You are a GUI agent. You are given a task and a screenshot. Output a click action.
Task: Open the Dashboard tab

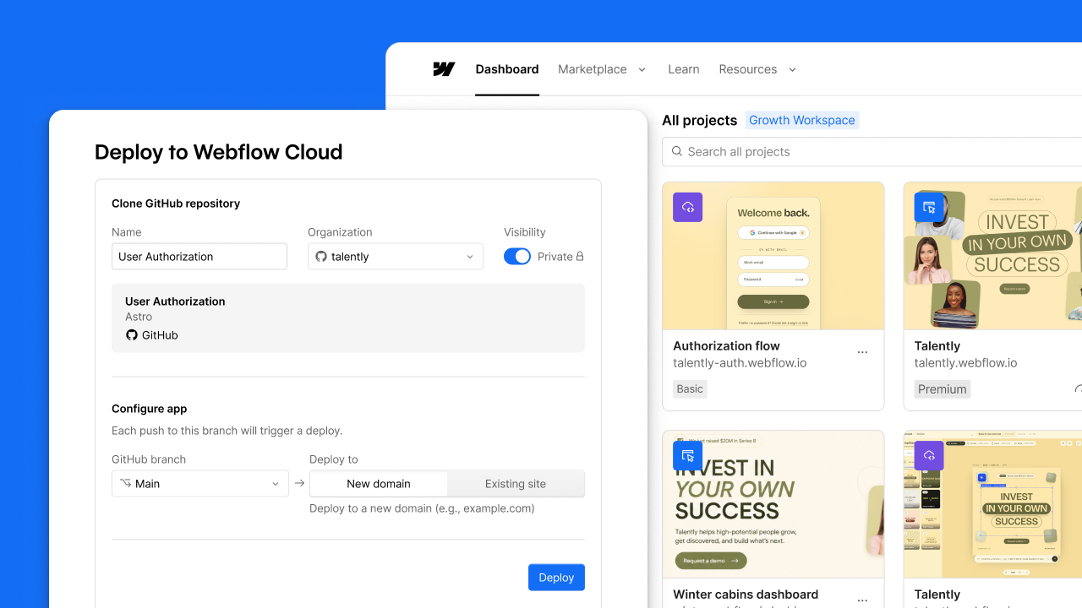click(x=507, y=69)
